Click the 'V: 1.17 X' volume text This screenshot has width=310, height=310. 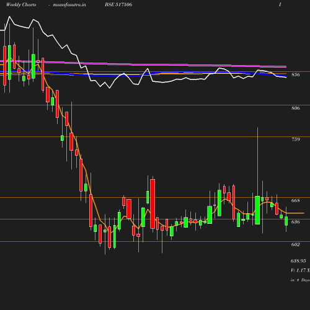coord(300,270)
